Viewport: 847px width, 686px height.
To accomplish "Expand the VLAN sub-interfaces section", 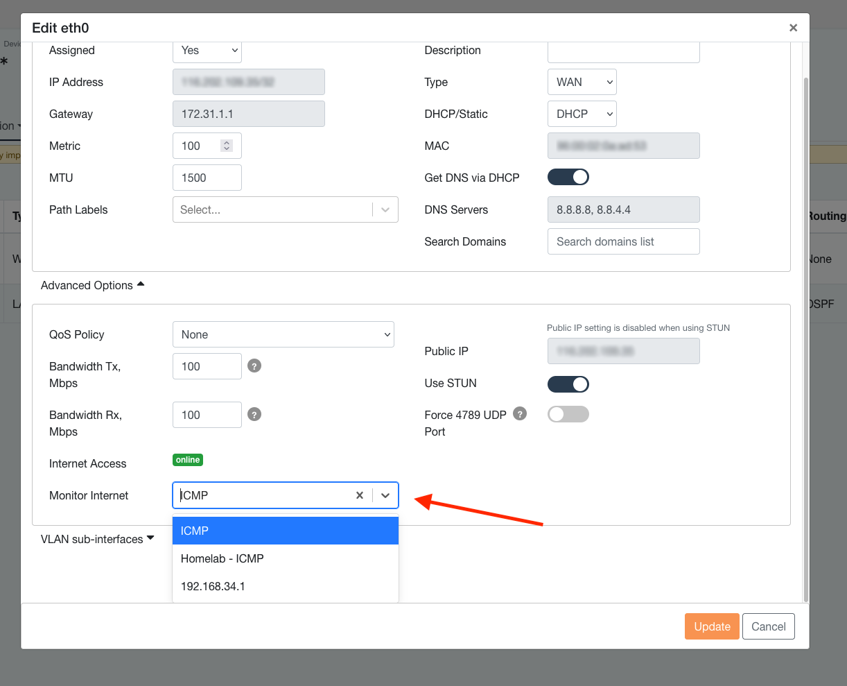I will point(97,539).
